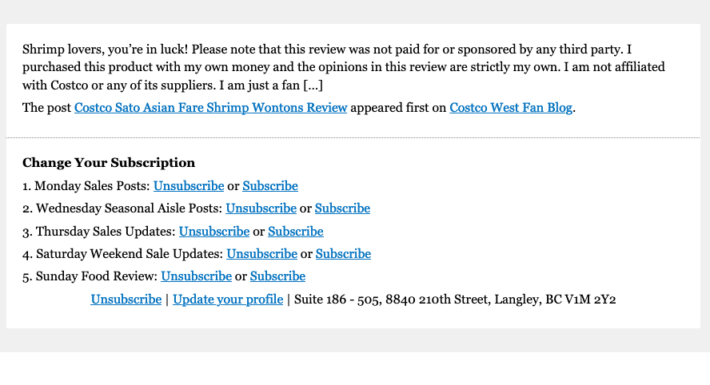The height and width of the screenshot is (385, 710).
Task: Subscribe to Wednesday Seasonal Aisle Posts
Action: (342, 208)
